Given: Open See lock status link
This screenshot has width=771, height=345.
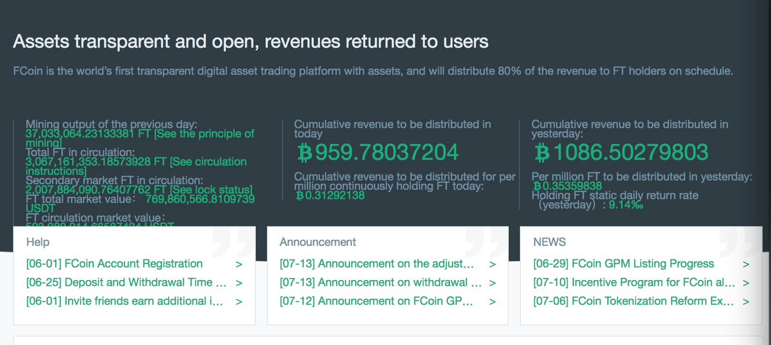Looking at the screenshot, I should click(x=211, y=190).
